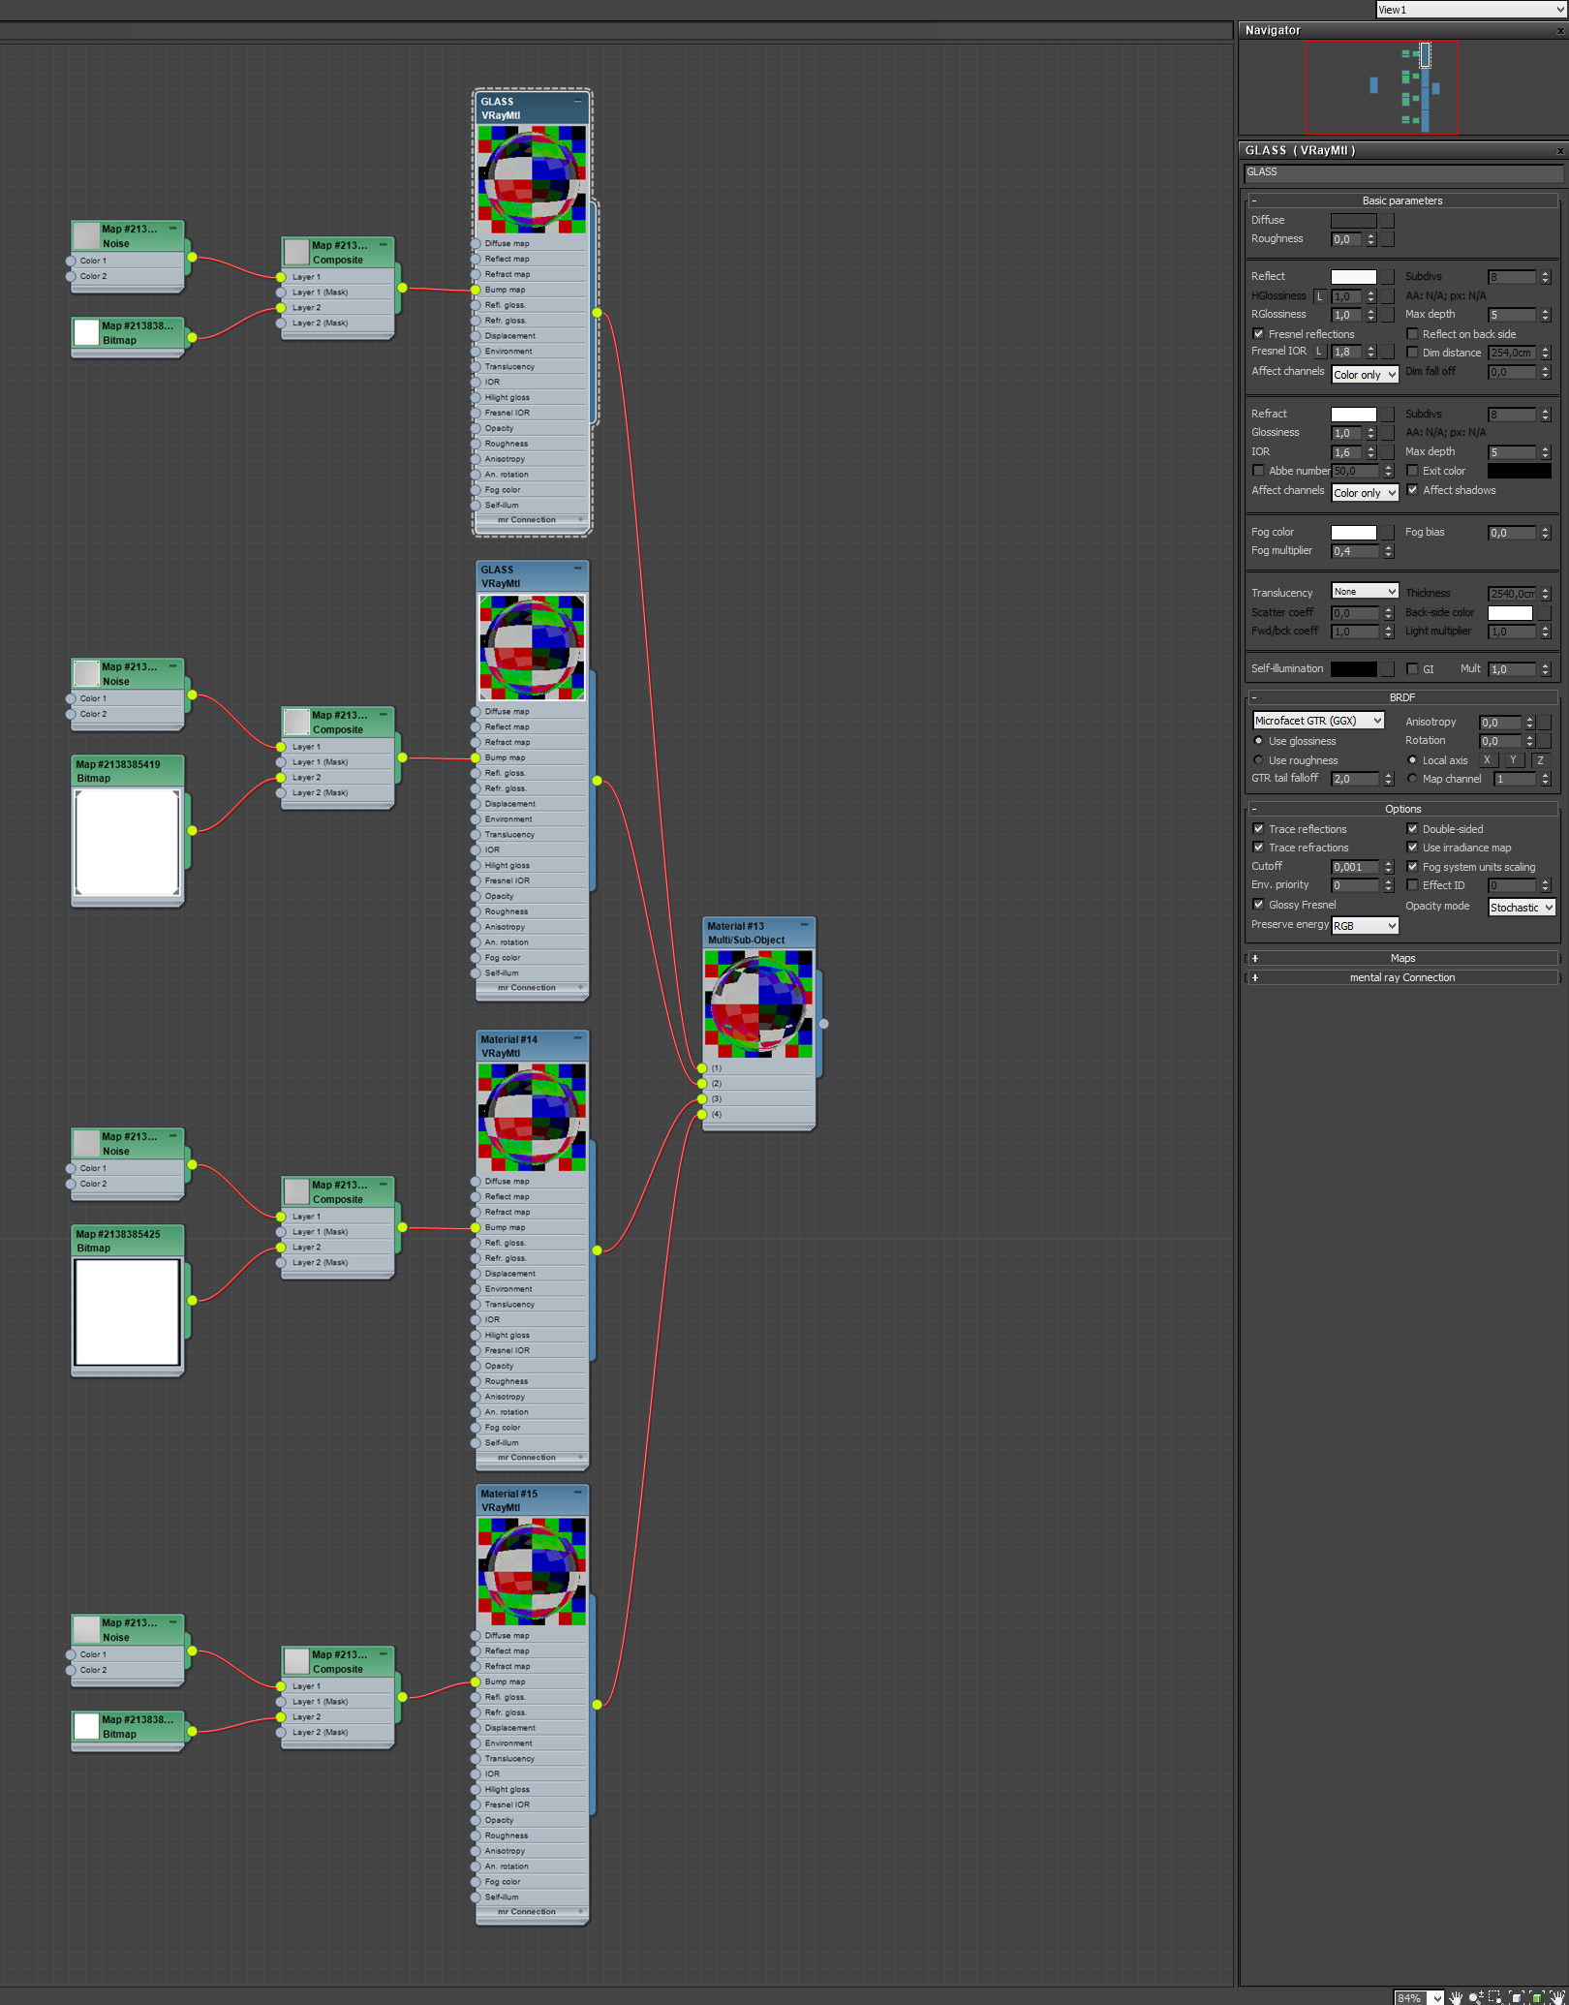Viewport: 1569px width, 2005px height.
Task: Click the GLASS material name field
Action: pyautogui.click(x=1402, y=172)
